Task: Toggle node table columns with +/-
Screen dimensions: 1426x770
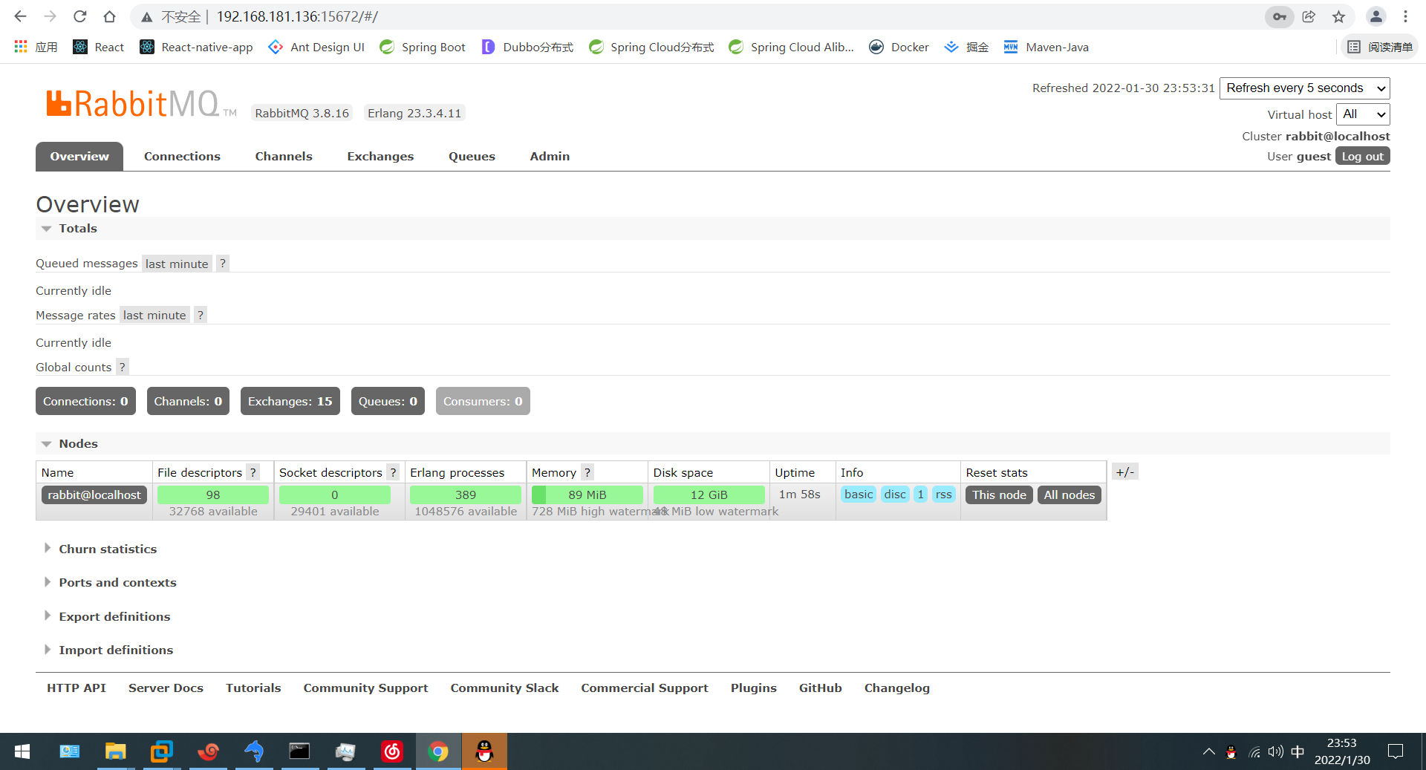Action: tap(1124, 472)
